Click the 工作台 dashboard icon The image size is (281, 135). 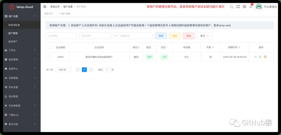(x=6, y=50)
